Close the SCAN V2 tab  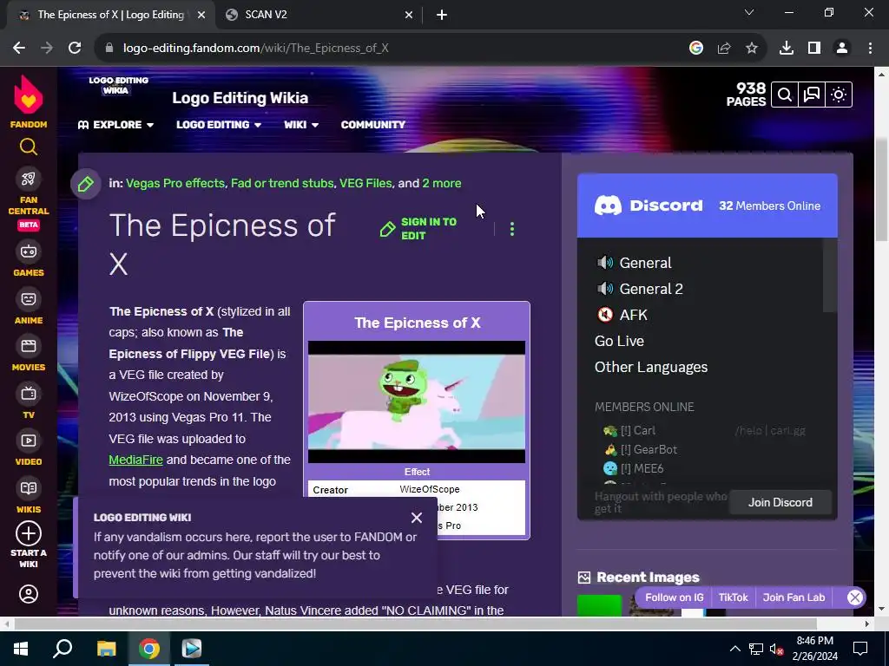coord(409,16)
